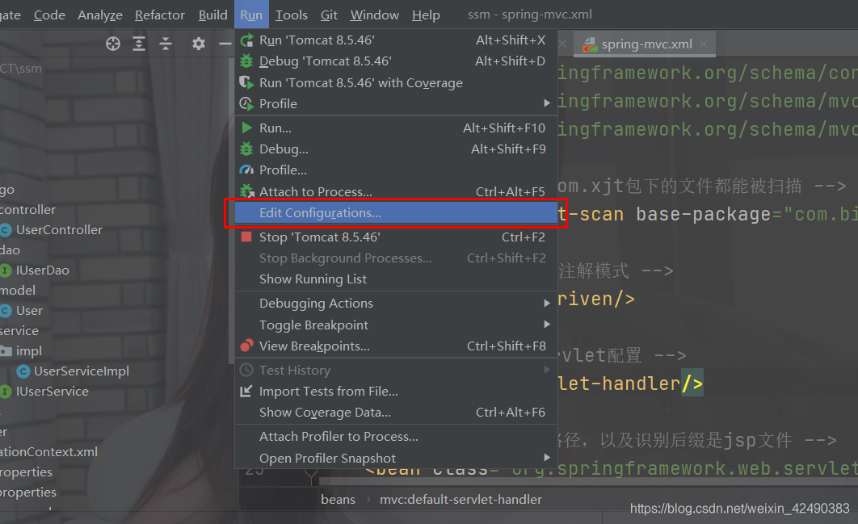
Task: Click the collapse all icon in project toolbar
Action: [x=166, y=44]
